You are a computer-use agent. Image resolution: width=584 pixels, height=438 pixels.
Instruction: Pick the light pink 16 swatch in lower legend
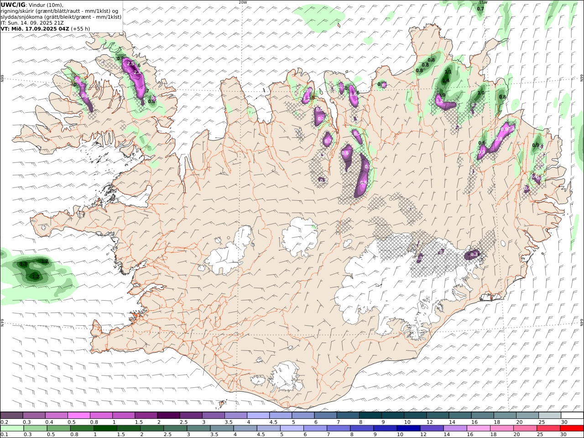point(479,428)
